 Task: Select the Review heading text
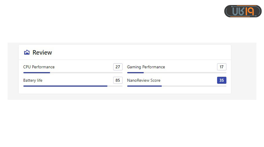(42, 52)
